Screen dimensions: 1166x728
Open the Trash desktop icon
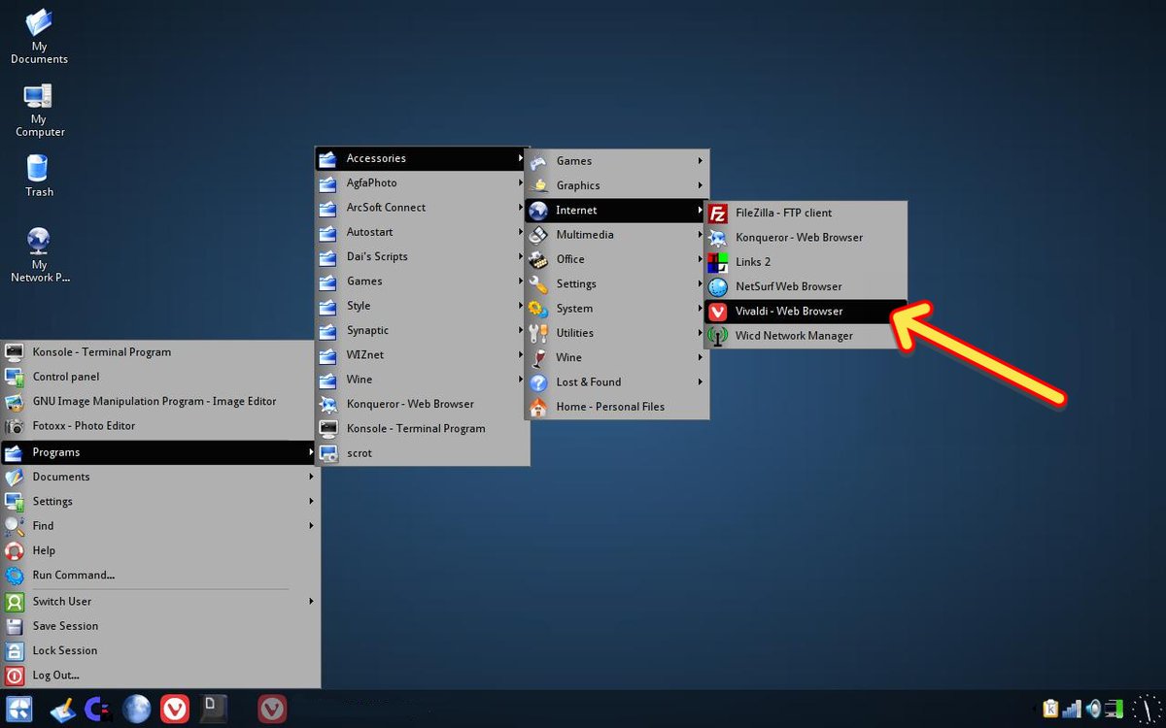point(39,176)
